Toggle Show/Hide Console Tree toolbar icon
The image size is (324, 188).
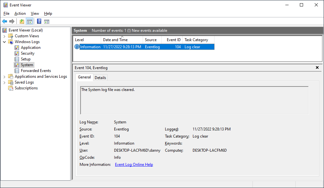tap(30, 21)
